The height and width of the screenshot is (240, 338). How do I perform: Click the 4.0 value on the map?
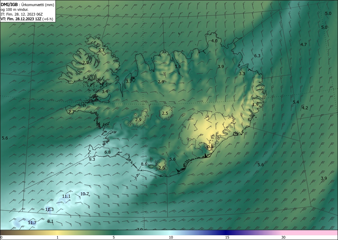214,41
